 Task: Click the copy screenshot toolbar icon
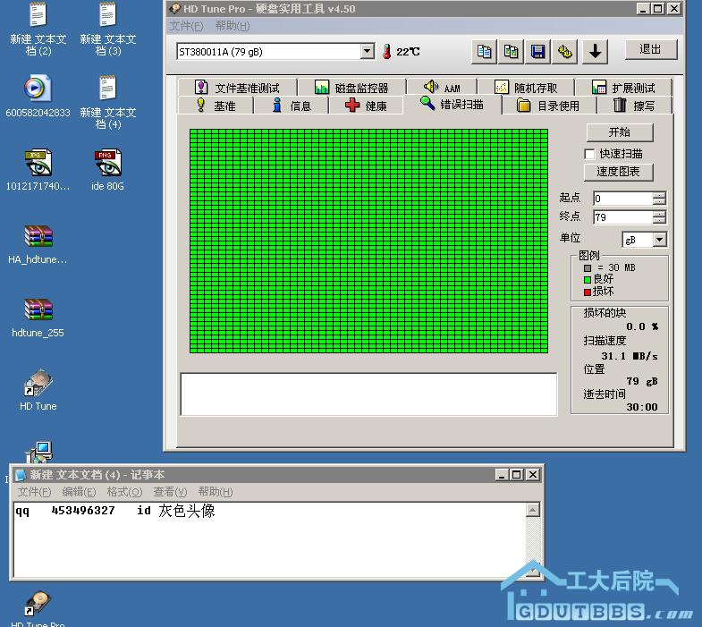point(511,52)
